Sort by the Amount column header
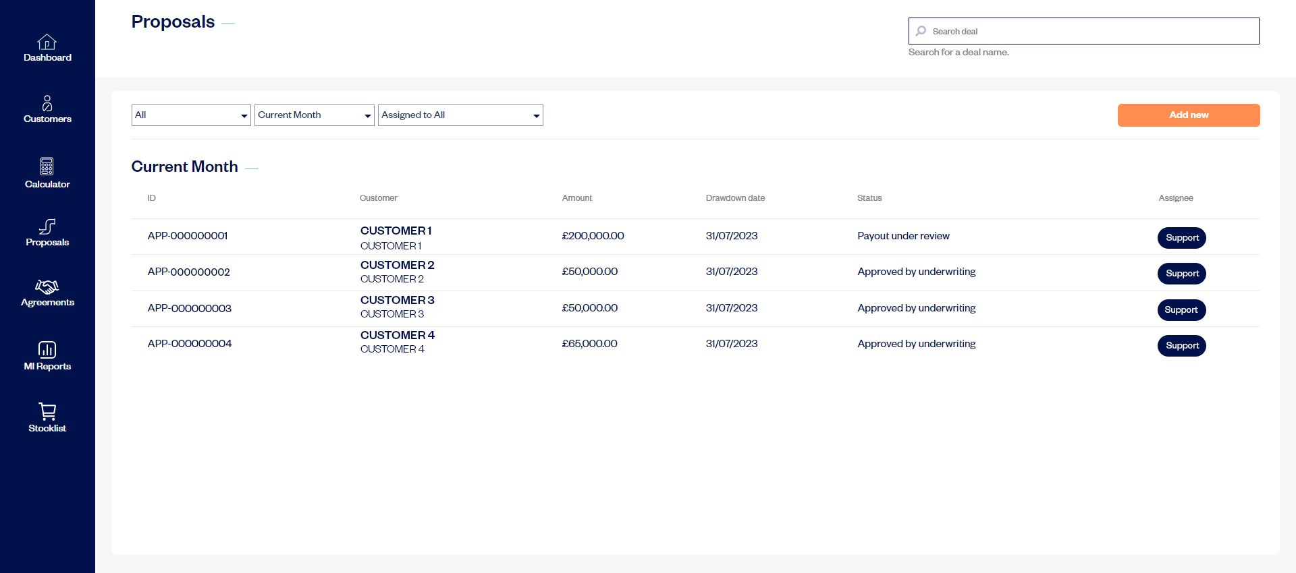This screenshot has height=573, width=1296. point(576,198)
